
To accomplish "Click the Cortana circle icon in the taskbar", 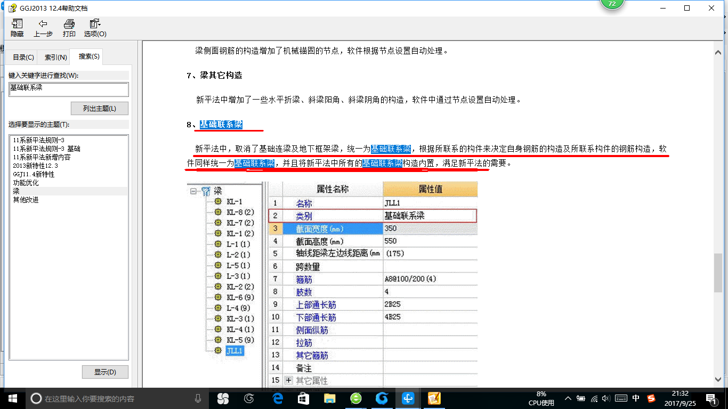I will (x=36, y=398).
